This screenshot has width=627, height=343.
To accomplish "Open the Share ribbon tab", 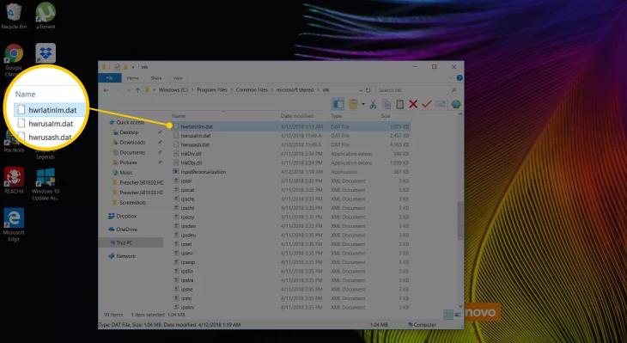I will [x=156, y=78].
